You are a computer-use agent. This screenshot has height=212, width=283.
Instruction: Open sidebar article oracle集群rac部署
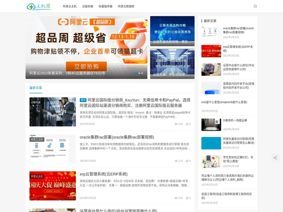pos(238,30)
